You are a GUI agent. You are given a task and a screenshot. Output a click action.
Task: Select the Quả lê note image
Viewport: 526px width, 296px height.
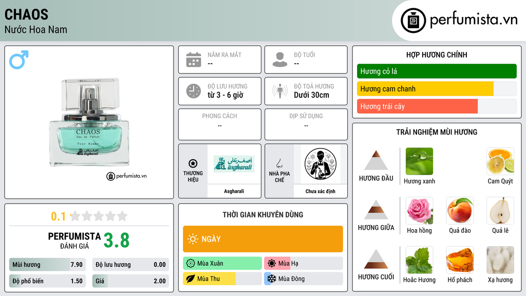[500, 211]
